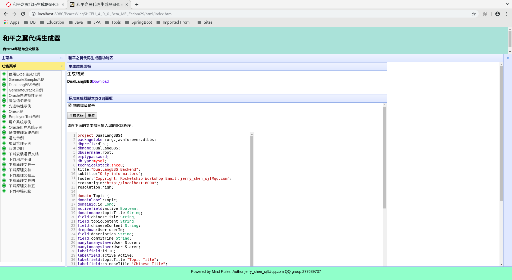512x280 pixels.
Task: Click the plus icon beside 用户系统示例
Action: pos(4,122)
